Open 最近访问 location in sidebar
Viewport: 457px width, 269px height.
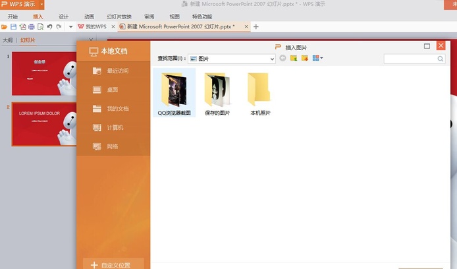(114, 71)
